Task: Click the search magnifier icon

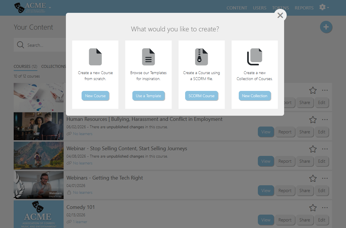Action: tap(20, 45)
